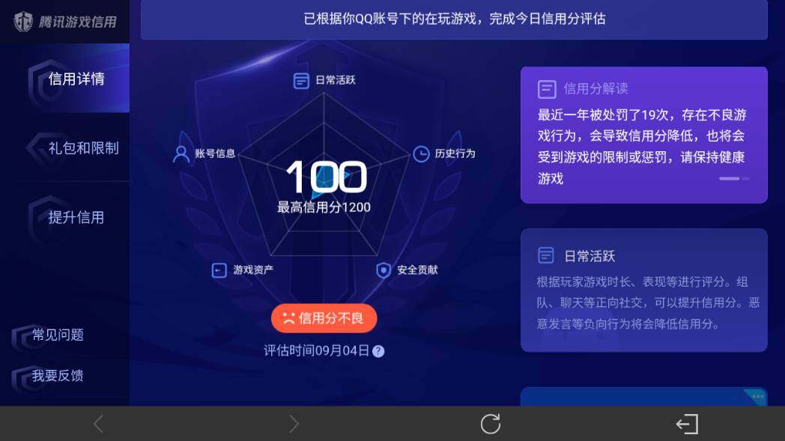Click the 腾讯游戏信用 logo shield

pyautogui.click(x=23, y=21)
